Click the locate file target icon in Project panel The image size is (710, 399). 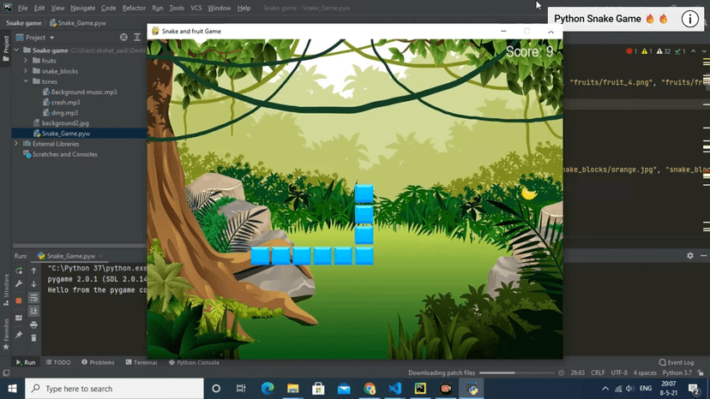click(x=123, y=38)
